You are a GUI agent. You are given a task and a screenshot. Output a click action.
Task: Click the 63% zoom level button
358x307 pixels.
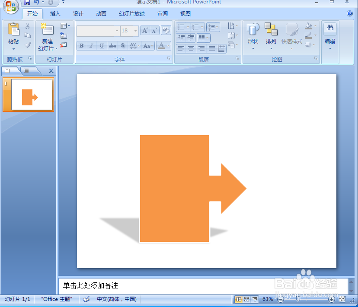coord(268,299)
